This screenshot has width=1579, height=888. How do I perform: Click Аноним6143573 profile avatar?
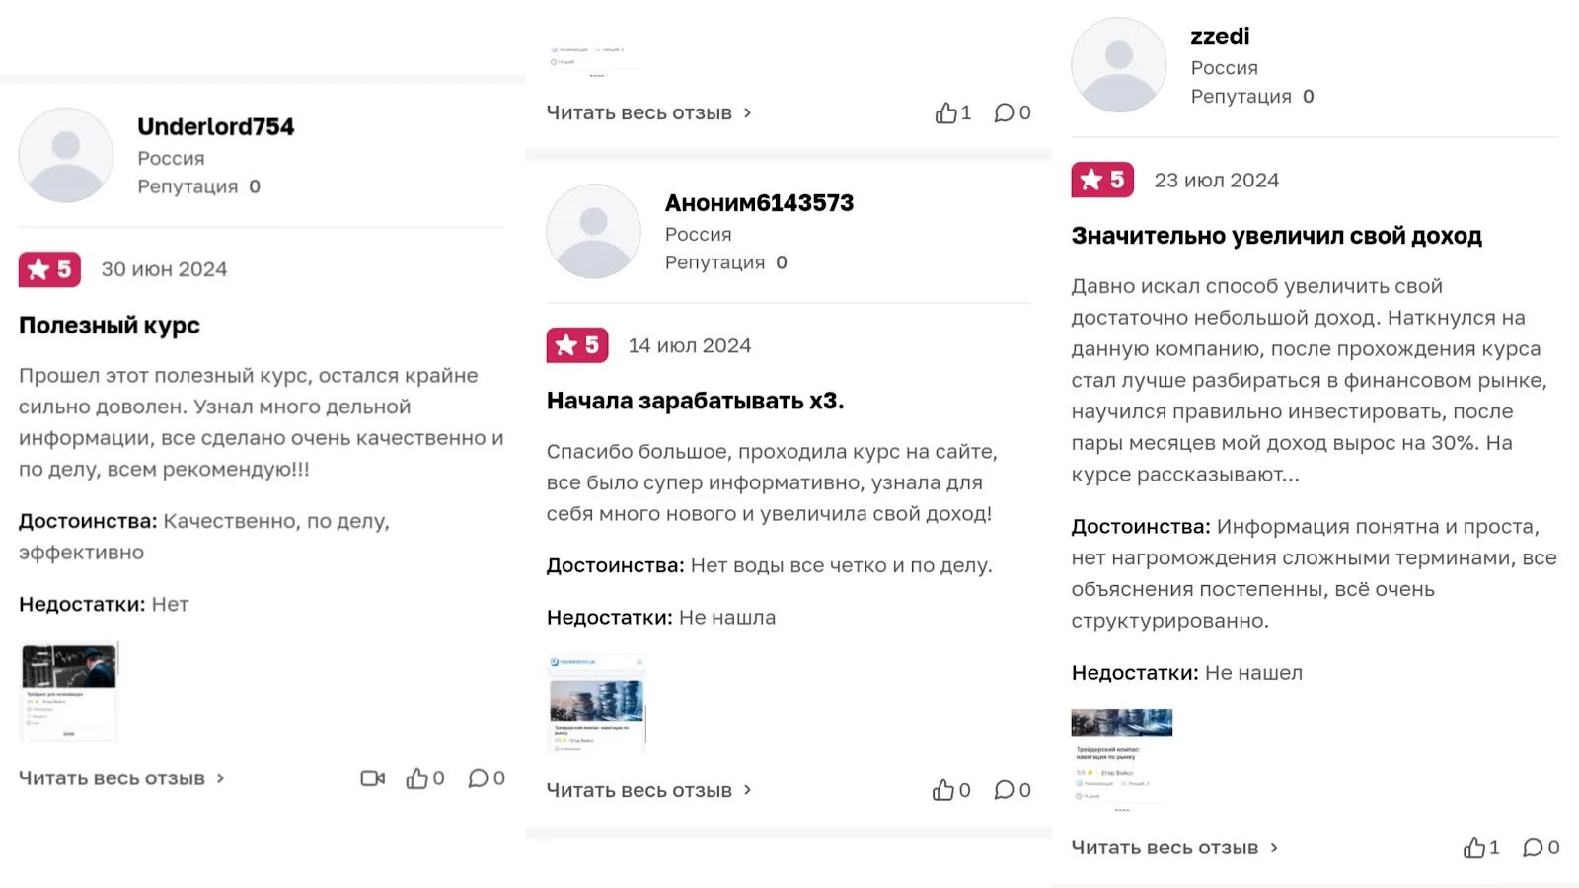(x=594, y=232)
